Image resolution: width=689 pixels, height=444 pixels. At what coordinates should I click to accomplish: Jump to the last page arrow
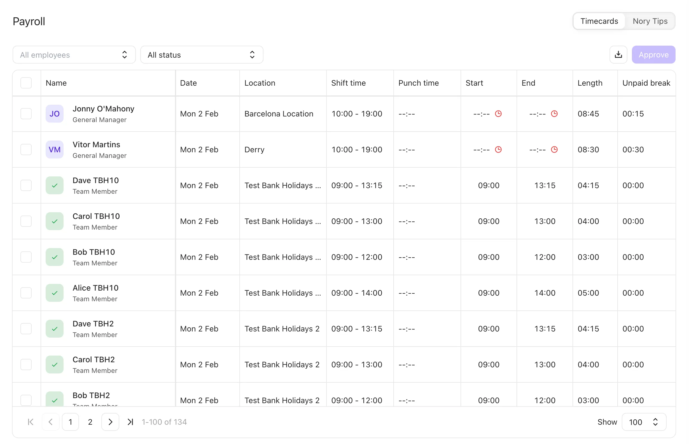(x=130, y=422)
